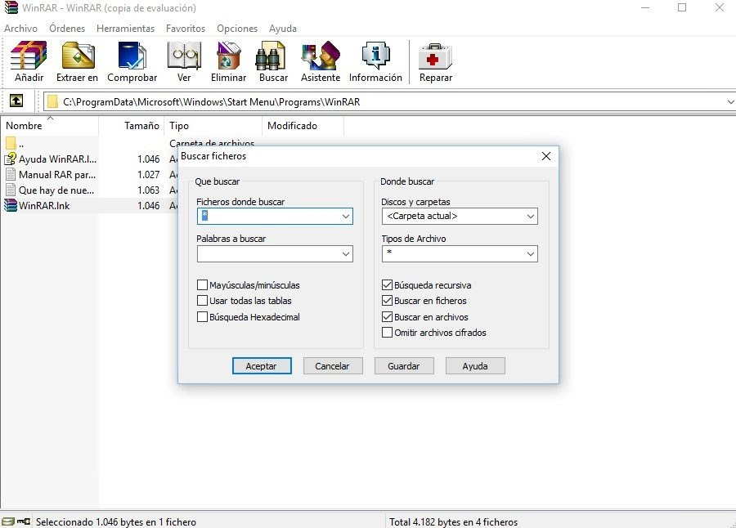Viewport: 736px width, 528px height.
Task: Open the Herramientas menu
Action: (x=125, y=28)
